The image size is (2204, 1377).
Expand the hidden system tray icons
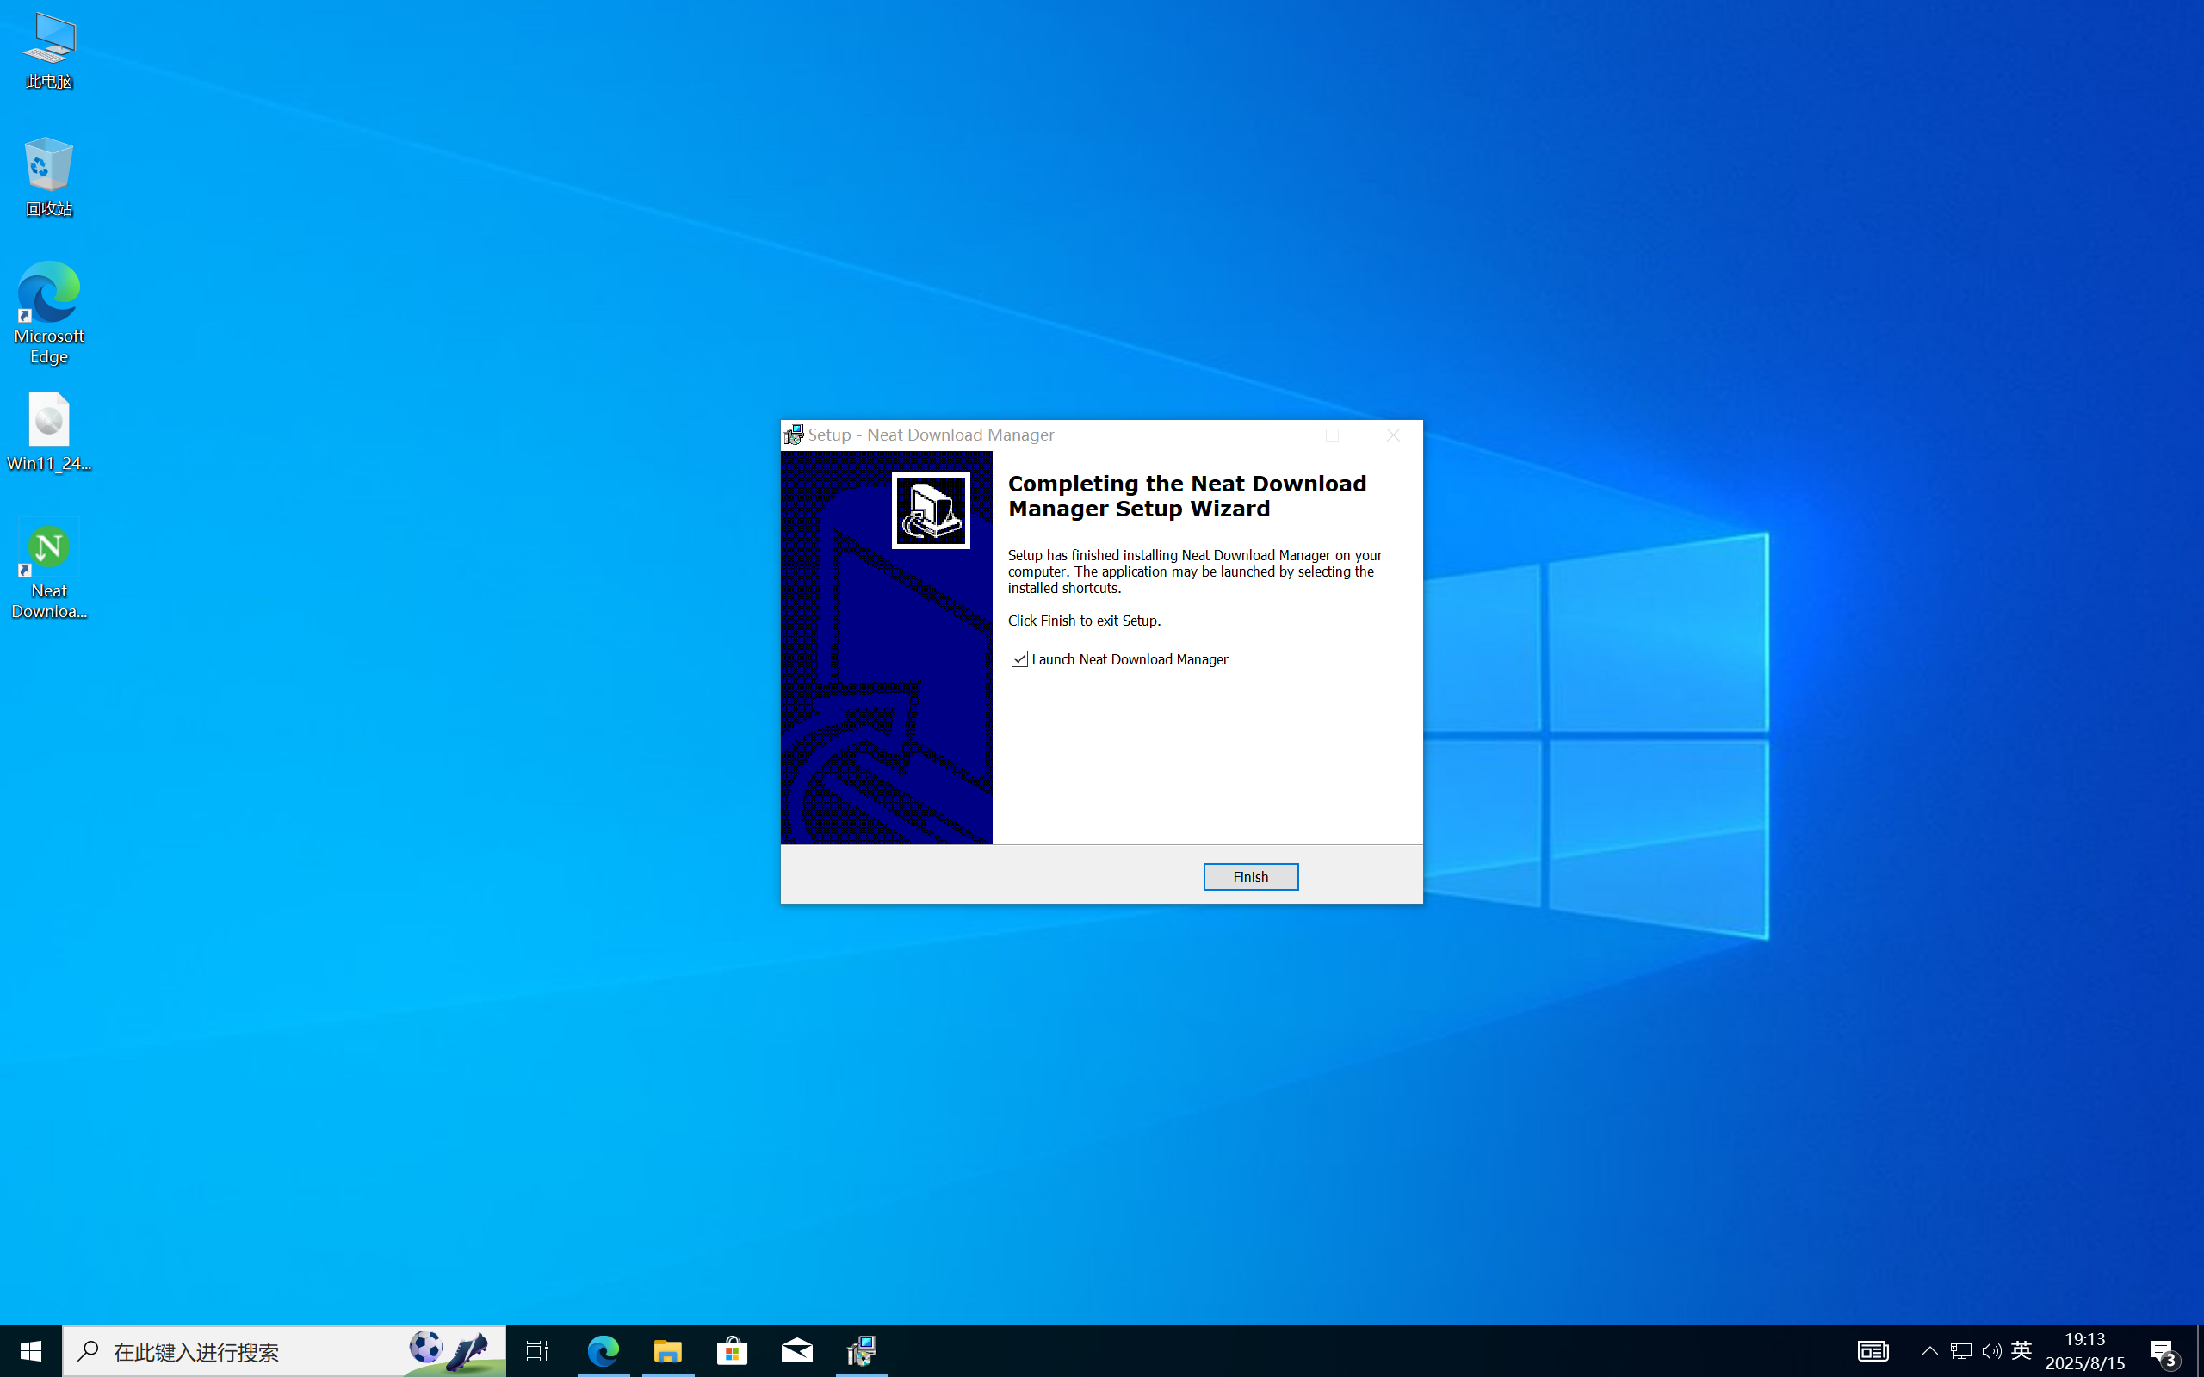pos(1929,1350)
